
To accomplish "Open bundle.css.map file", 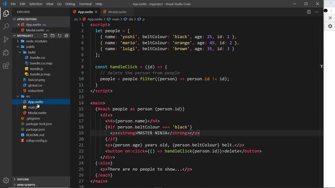I will 41,63.
